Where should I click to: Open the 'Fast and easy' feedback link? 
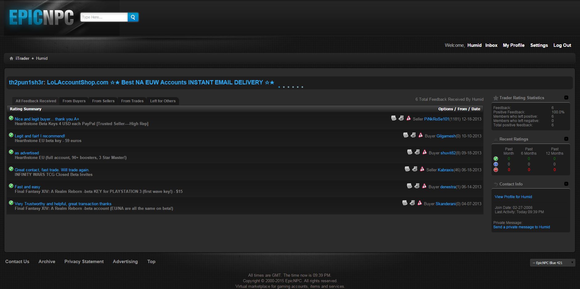coord(27,187)
